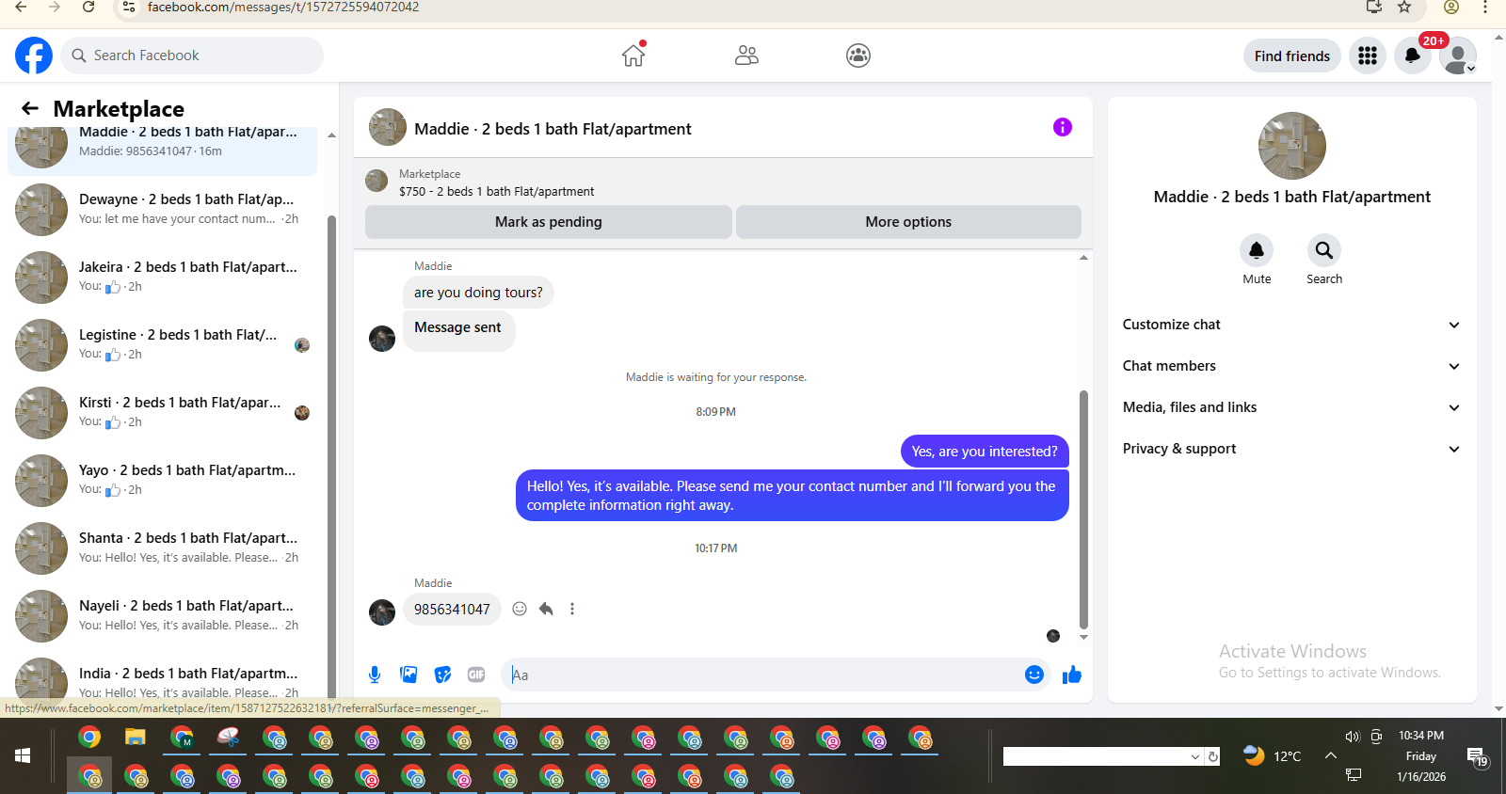Click the browser address bar URL
Image resolution: width=1506 pixels, height=794 pixels.
283,8
